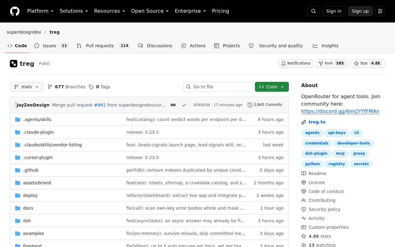395x247 pixels.
Task: Switch to the Issues tab
Action: 51,46
